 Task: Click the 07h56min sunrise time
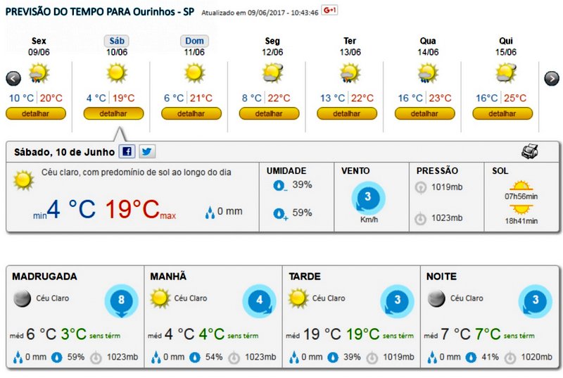[x=521, y=196]
